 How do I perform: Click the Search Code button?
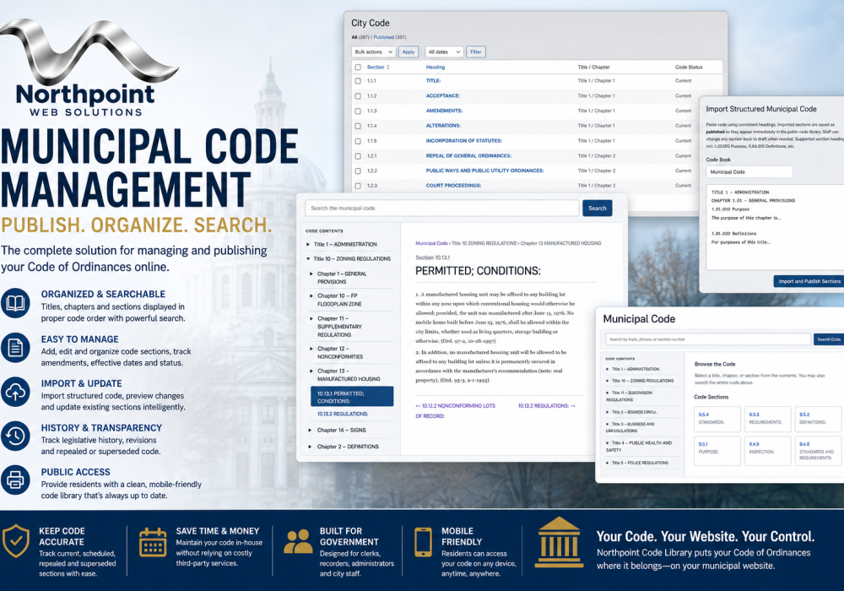tap(829, 339)
